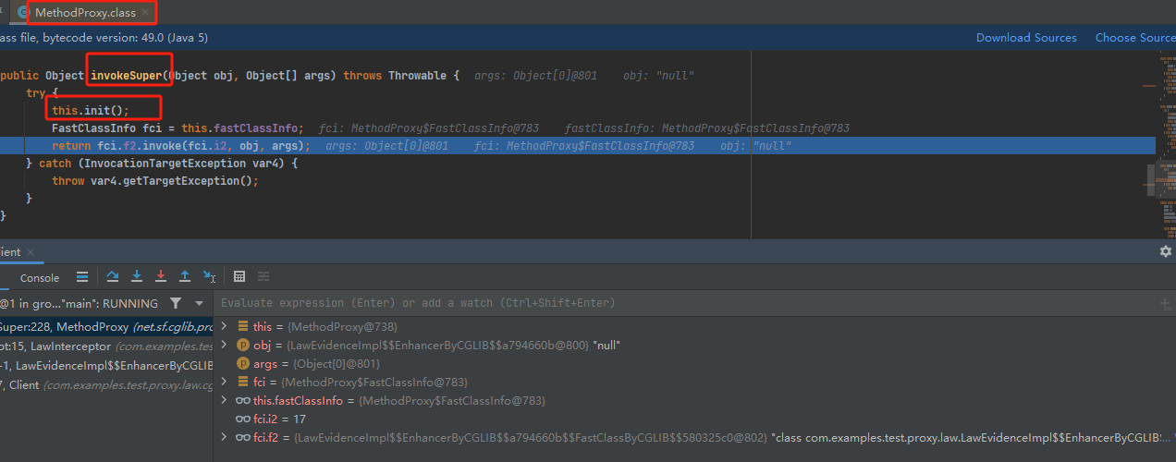Click 'FastClassInfo fci = this.fastClassInfo;' code line
This screenshot has height=462, width=1176.
(177, 128)
